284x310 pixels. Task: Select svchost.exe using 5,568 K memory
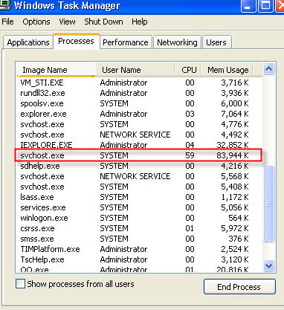click(x=139, y=176)
